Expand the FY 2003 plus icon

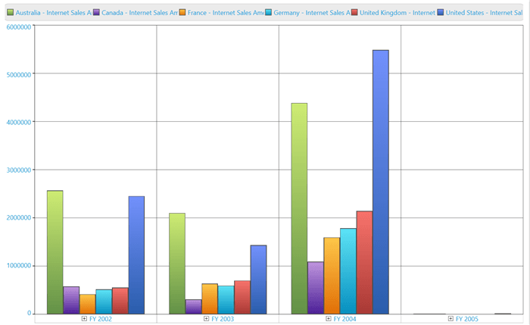pos(206,319)
